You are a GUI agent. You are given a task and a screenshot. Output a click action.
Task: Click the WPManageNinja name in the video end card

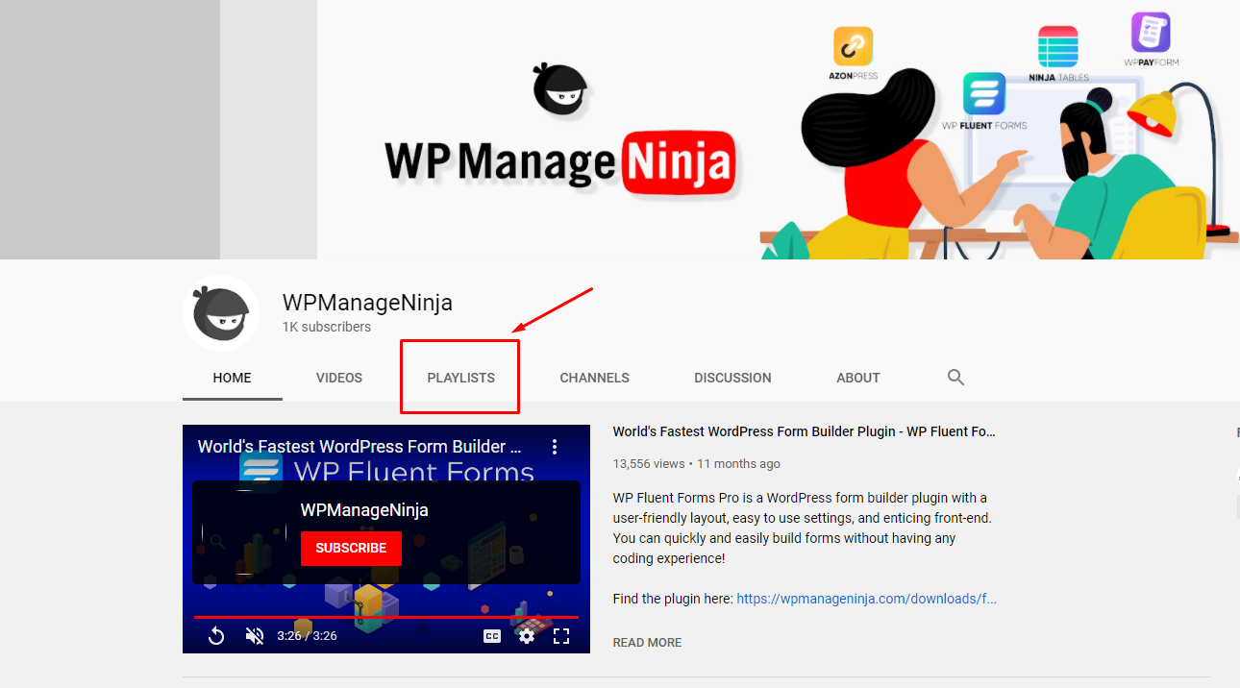pos(364,510)
